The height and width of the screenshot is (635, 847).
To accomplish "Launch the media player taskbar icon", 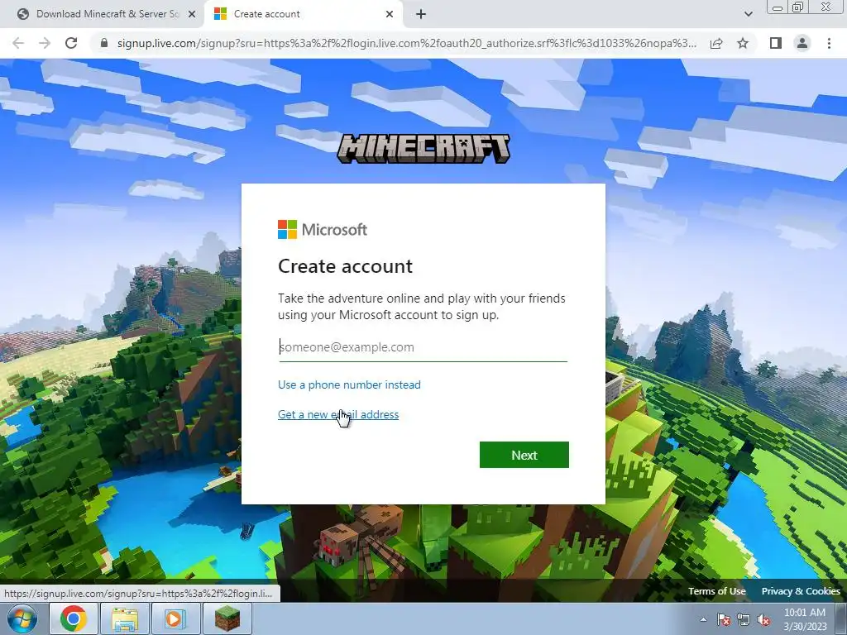I will click(175, 618).
